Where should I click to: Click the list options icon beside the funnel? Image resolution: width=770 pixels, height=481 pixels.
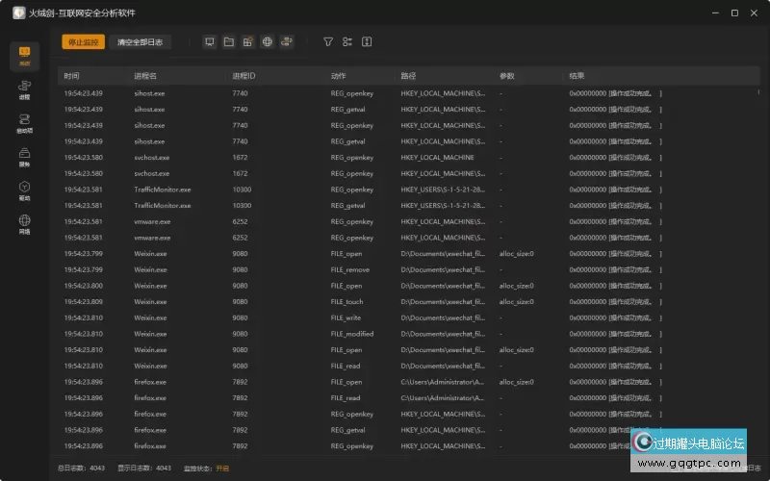pyautogui.click(x=347, y=42)
